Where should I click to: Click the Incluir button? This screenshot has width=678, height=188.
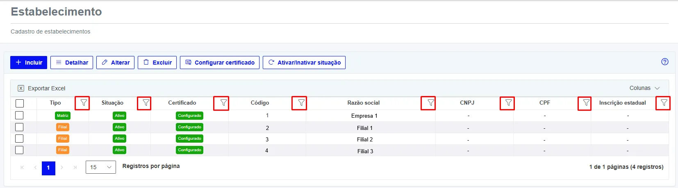(x=29, y=63)
